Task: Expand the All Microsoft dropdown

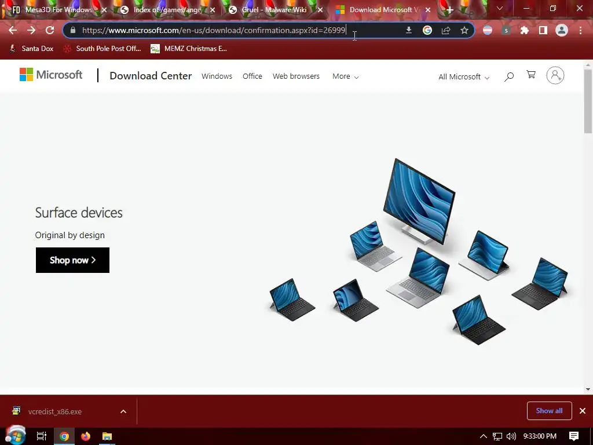Action: pyautogui.click(x=464, y=77)
